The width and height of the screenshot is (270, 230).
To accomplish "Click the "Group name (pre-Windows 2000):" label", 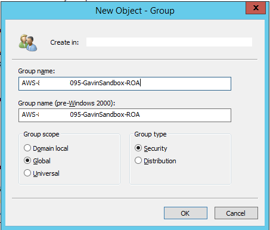I will [x=67, y=103].
